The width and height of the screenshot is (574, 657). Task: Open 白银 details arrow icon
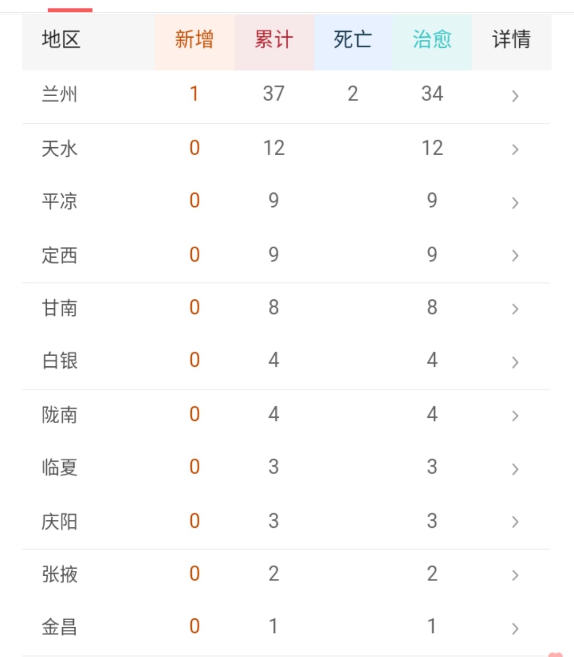click(x=514, y=363)
